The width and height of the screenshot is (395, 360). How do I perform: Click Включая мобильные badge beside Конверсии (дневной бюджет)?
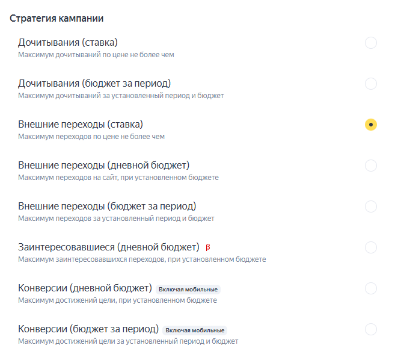(x=188, y=289)
